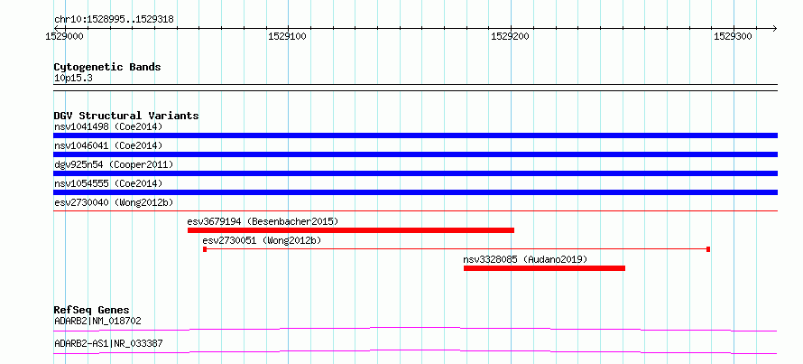Click the thin red line of esv2730051

click(457, 249)
